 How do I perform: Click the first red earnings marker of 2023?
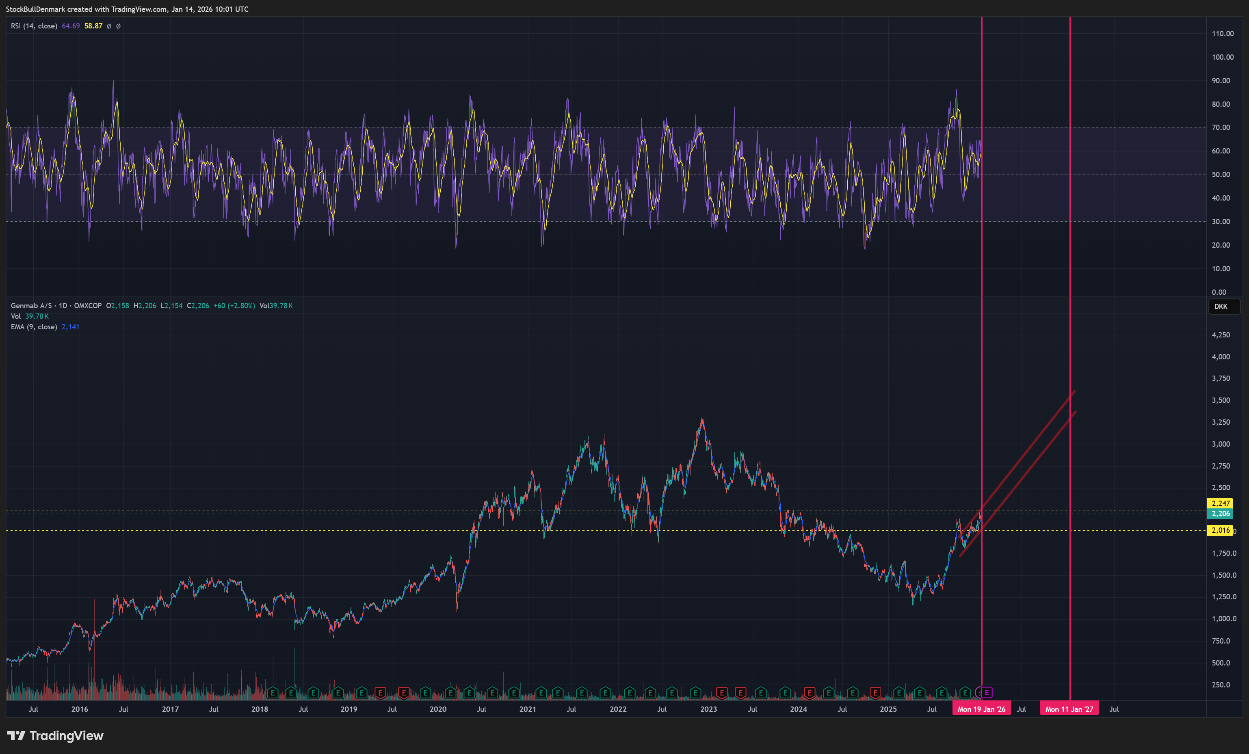pyautogui.click(x=722, y=692)
